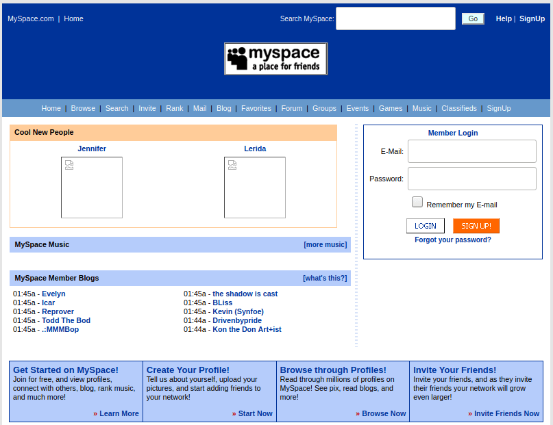The image size is (553, 425).
Task: Open 'the shadow is cast' blog
Action: coord(245,294)
